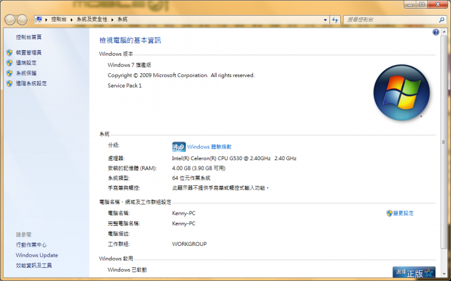Minimize the System window
The image size is (451, 281).
pos(410,4)
